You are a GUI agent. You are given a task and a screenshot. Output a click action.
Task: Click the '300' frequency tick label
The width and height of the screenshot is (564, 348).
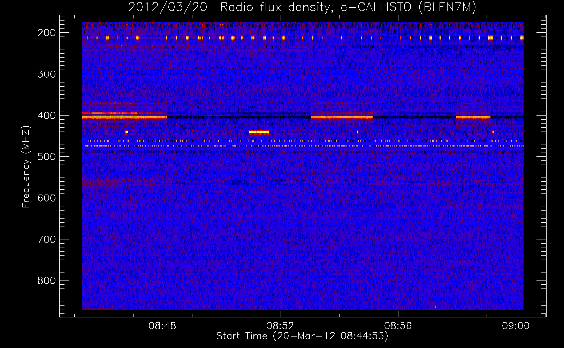[47, 74]
